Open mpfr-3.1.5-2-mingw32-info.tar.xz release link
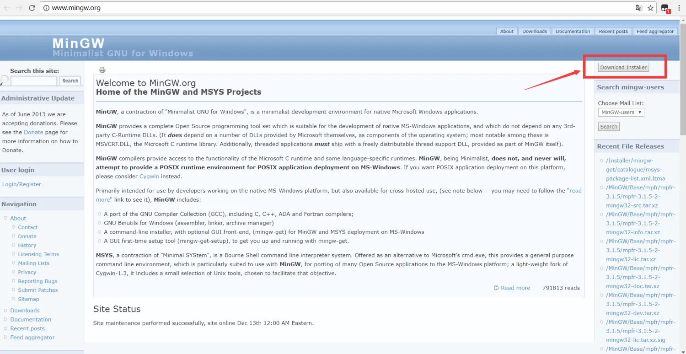The height and width of the screenshot is (354, 686). (x=640, y=223)
